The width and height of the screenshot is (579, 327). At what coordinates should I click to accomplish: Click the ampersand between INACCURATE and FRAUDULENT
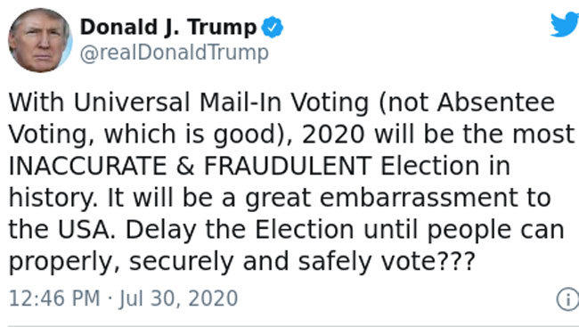click(185, 166)
